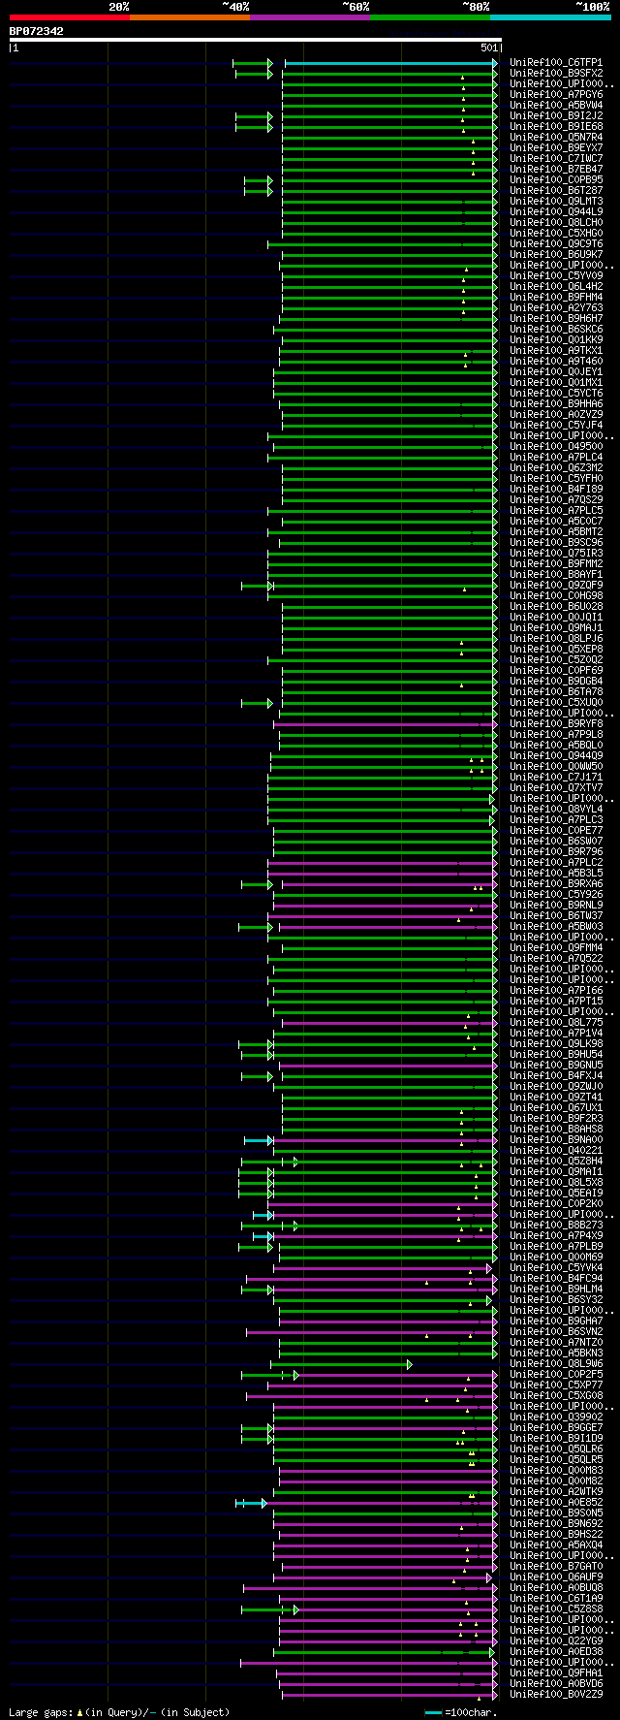Click the cyan alignment bar of UniRef100_C6TFP1

(390, 63)
